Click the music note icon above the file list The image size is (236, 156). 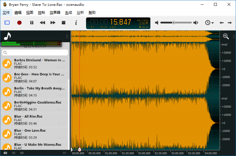point(7,36)
